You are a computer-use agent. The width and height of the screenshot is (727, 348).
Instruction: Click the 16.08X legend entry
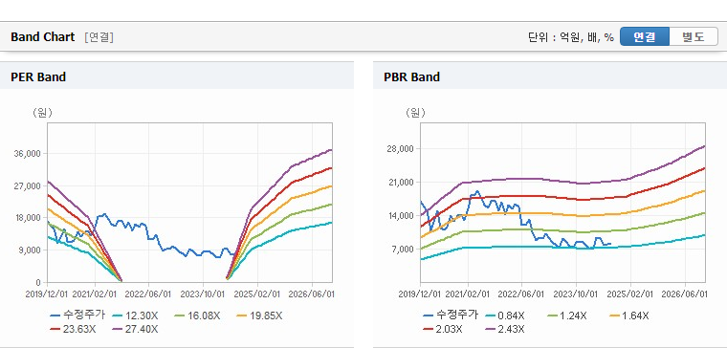tap(197, 315)
